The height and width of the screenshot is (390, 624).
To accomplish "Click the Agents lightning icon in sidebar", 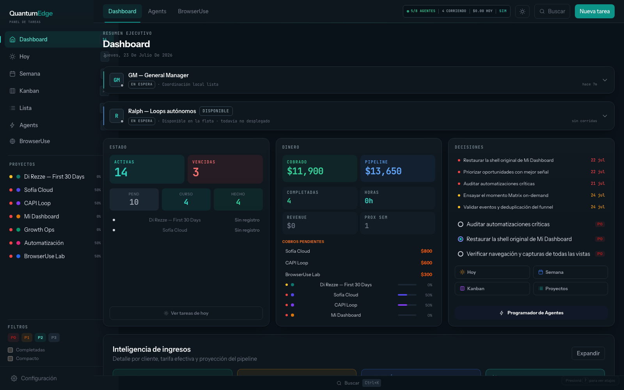I will pyautogui.click(x=12, y=125).
